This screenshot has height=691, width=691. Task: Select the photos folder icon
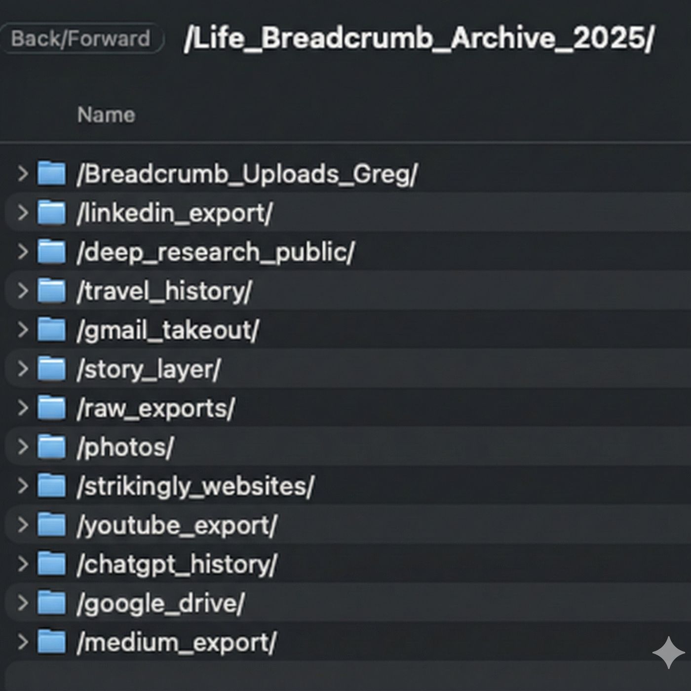coord(52,447)
